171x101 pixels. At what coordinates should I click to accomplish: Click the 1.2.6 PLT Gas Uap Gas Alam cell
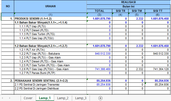(50, 69)
